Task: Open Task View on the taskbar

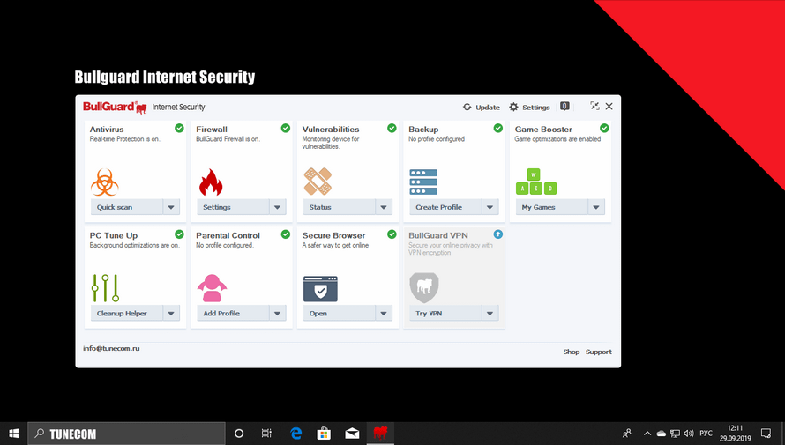Action: pyautogui.click(x=266, y=434)
